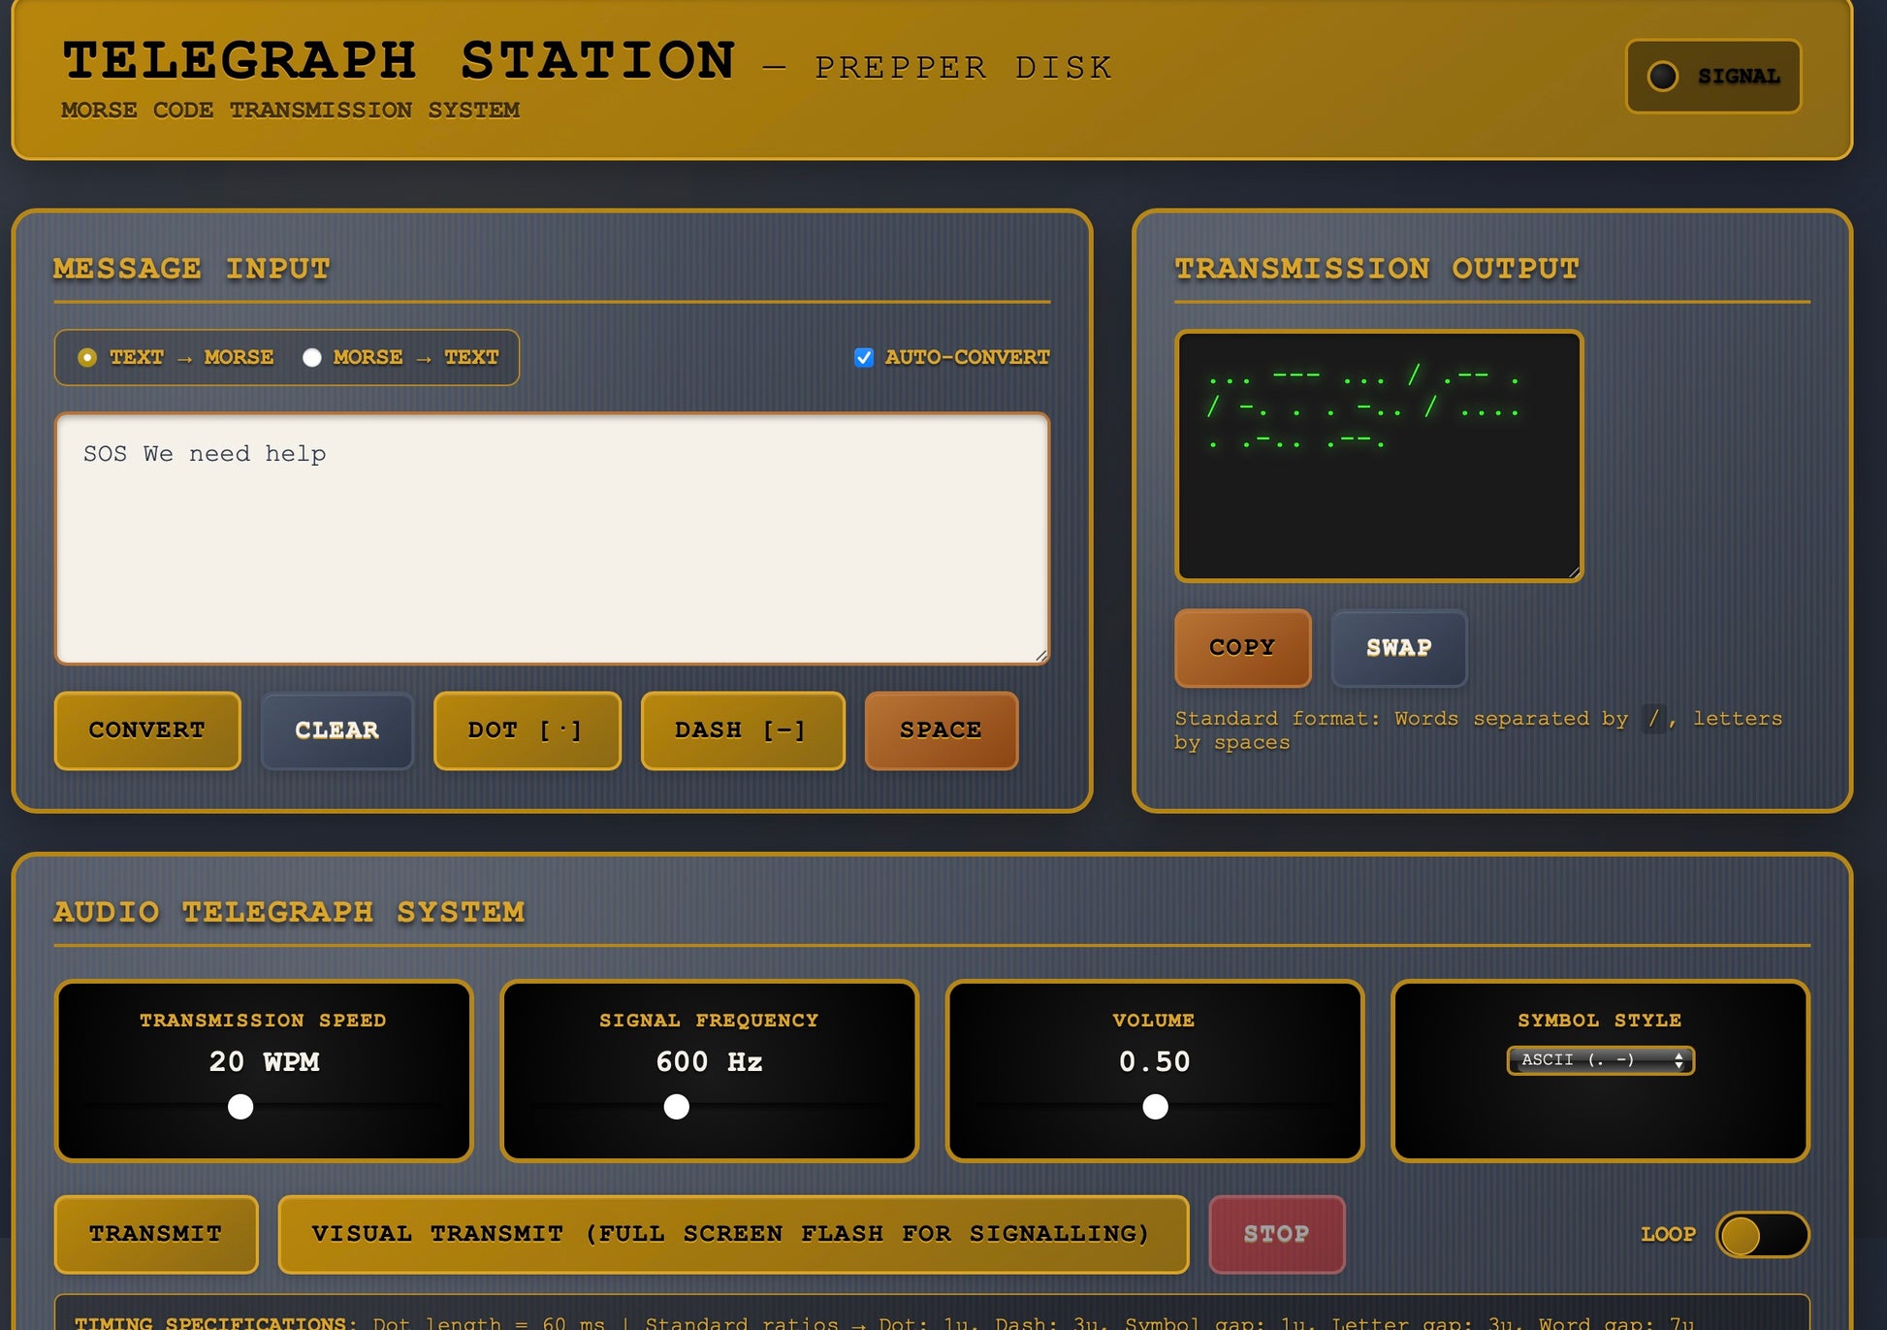Insert a dot with the DOT button
1887x1330 pixels.
point(527,730)
